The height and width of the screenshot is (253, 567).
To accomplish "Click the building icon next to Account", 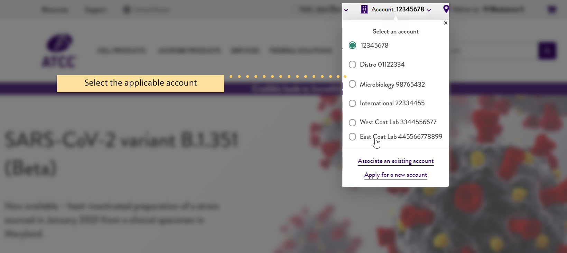I will pos(364,9).
